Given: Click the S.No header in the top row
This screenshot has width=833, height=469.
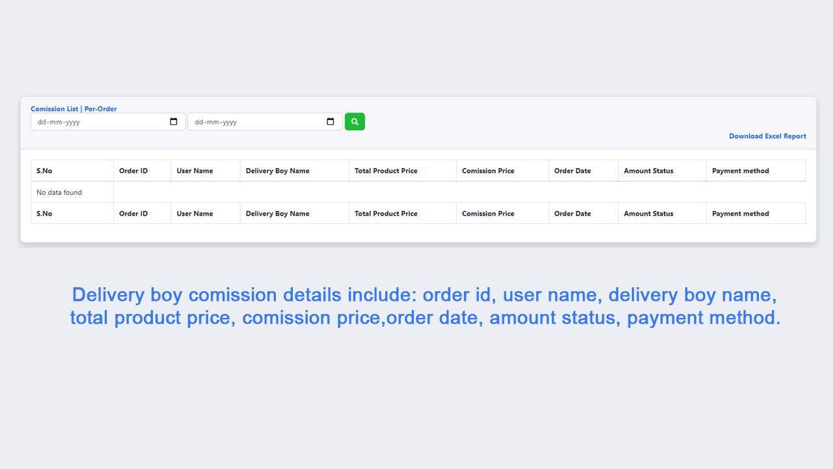Looking at the screenshot, I should 44,171.
